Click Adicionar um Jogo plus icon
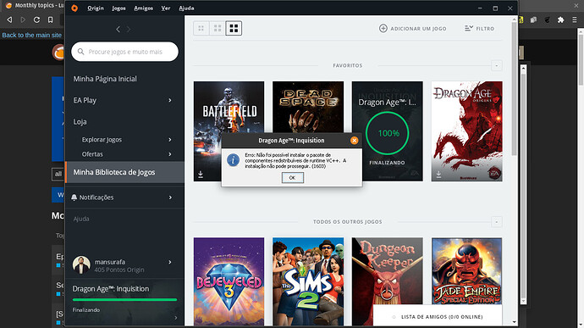 tap(383, 28)
